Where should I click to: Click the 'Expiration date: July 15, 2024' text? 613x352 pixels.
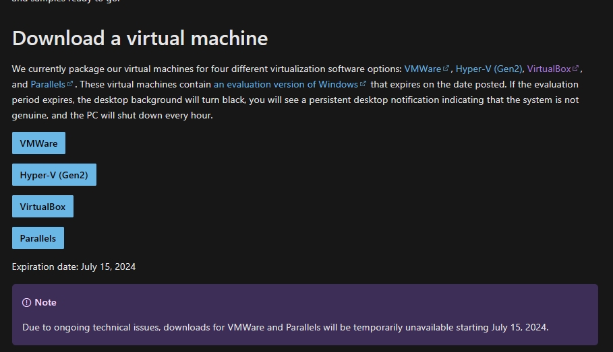coord(74,267)
